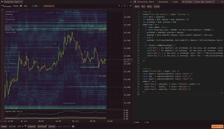
Task: Activate the crosshair icon in chart toolbar
Action: [119, 6]
